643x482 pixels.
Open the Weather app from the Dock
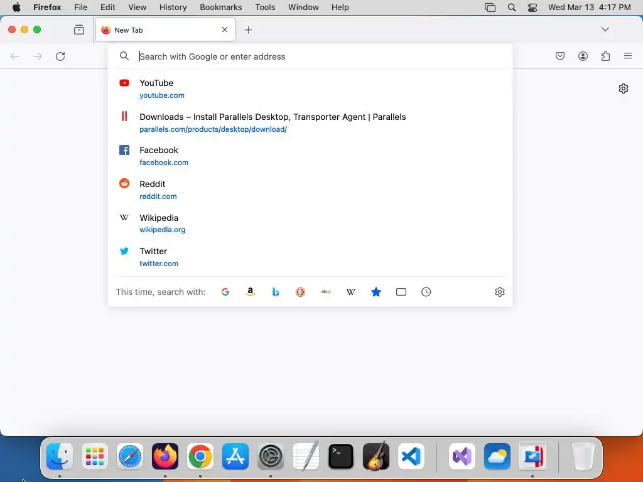point(497,456)
